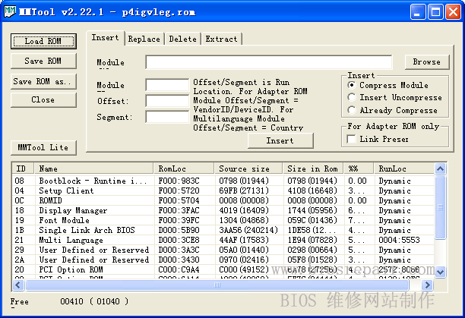Switch to the Replace tab

144,39
